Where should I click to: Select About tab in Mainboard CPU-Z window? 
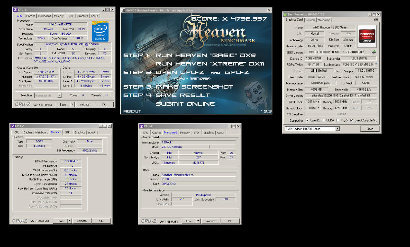(x=221, y=133)
